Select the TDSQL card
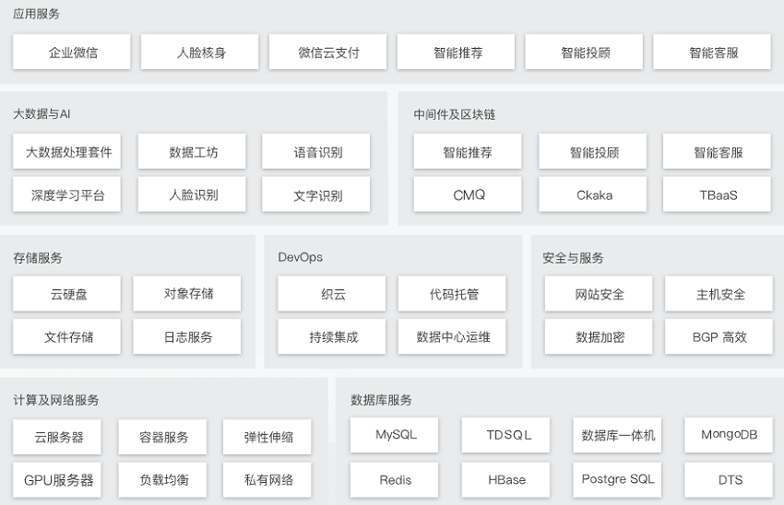The image size is (784, 505). coord(506,435)
